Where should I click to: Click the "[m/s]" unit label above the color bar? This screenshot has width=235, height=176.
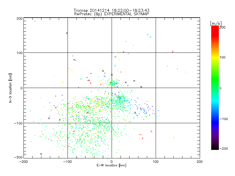216,23
